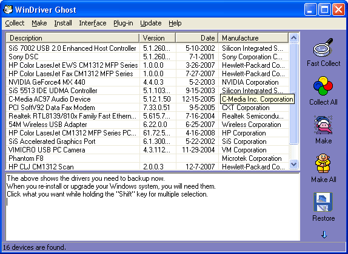Viewport: 348px width, 254px height.
Task: Click the WinDriver Ghost title bar icon
Action: click(x=8, y=10)
